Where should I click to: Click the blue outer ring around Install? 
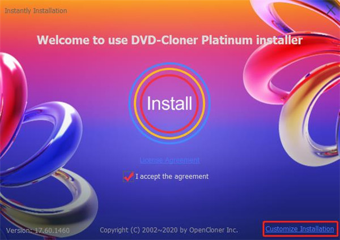(169, 63)
